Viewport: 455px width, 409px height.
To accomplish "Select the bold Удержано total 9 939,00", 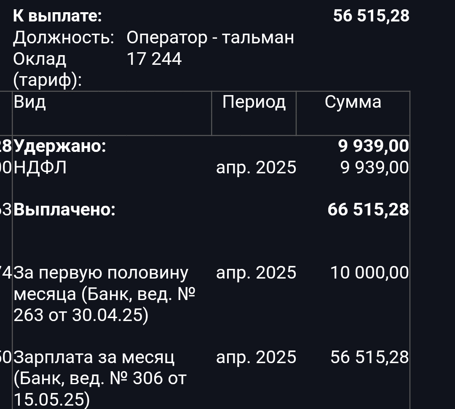I will pyautogui.click(x=373, y=146).
